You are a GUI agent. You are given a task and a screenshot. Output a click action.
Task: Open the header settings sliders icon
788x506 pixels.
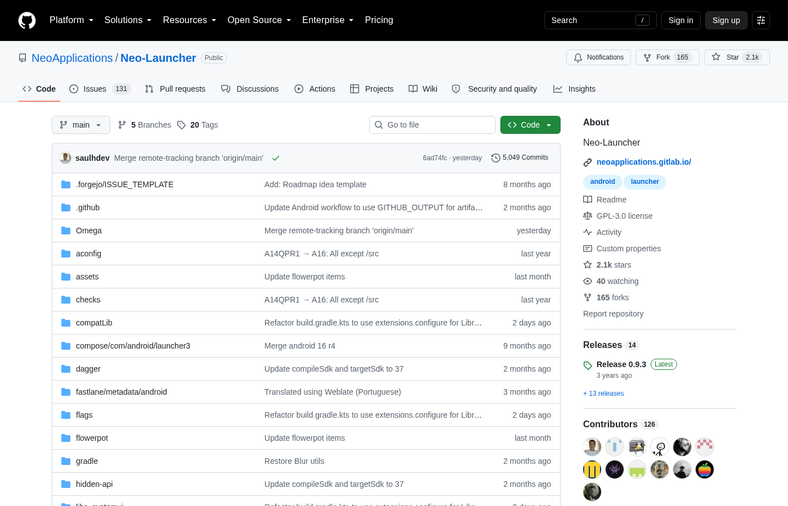[761, 20]
